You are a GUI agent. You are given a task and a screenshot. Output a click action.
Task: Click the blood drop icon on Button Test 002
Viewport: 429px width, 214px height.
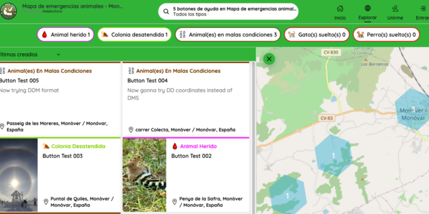[x=175, y=146]
